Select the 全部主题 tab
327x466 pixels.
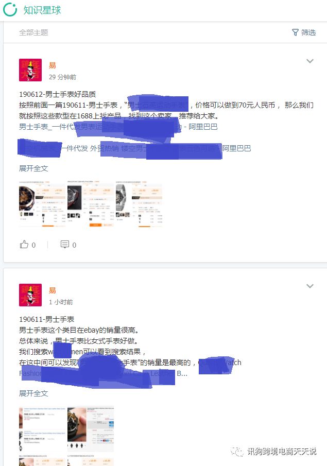point(33,32)
